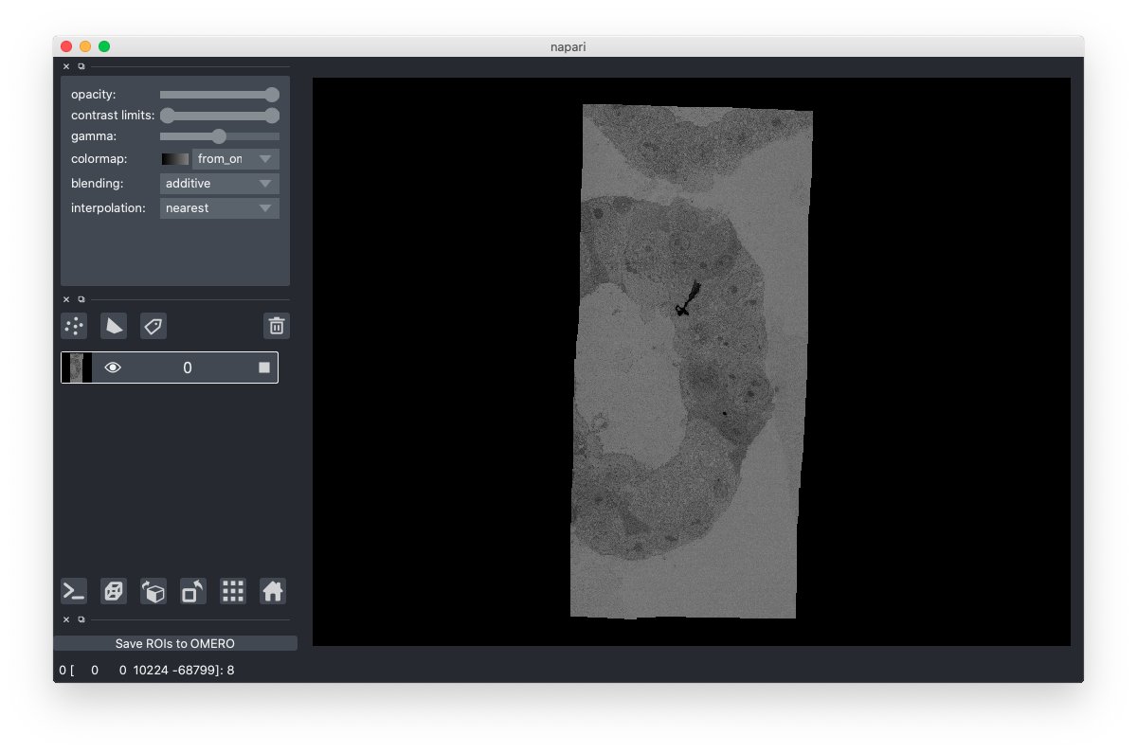
Task: Minimize the napari window
Action: pos(85,45)
